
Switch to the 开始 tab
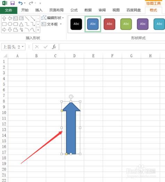click(x=25, y=10)
